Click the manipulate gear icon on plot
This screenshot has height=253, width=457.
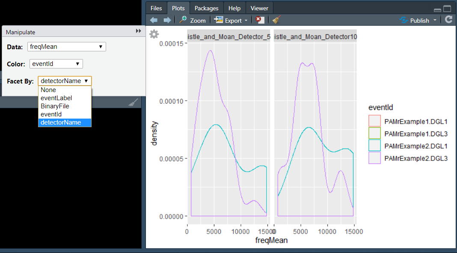coord(154,34)
